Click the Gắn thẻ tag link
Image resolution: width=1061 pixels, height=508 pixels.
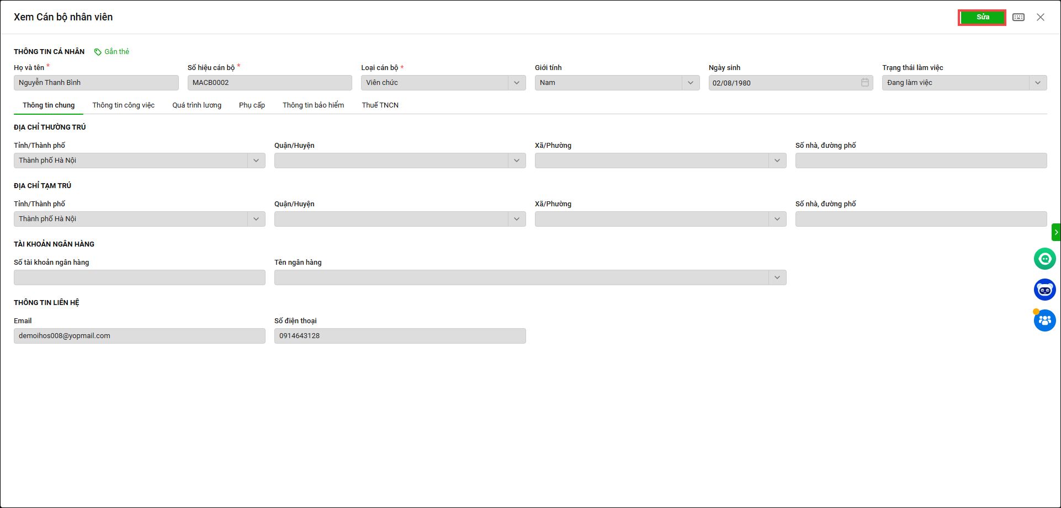click(117, 51)
